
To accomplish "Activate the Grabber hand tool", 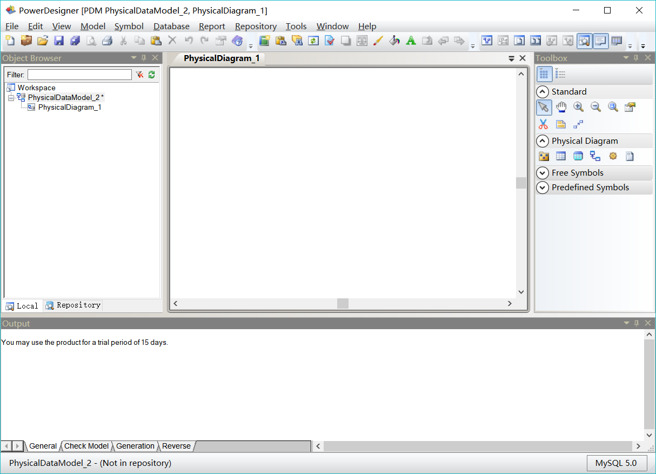I will pyautogui.click(x=561, y=107).
